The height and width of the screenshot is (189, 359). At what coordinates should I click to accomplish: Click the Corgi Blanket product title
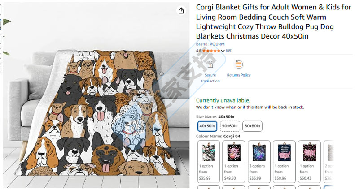pos(274,21)
